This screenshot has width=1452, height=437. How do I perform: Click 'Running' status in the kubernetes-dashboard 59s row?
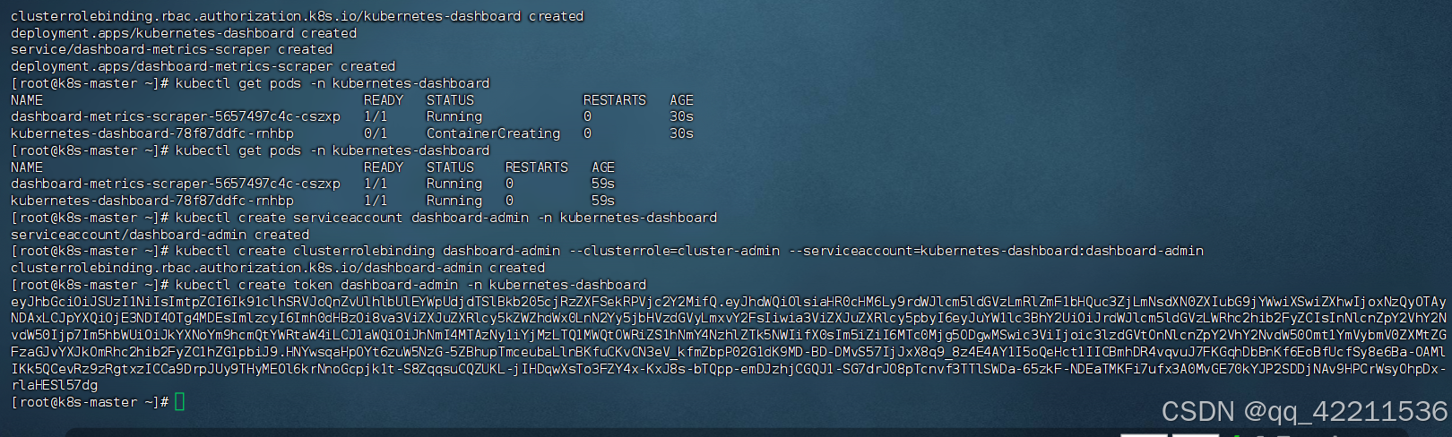pos(454,201)
